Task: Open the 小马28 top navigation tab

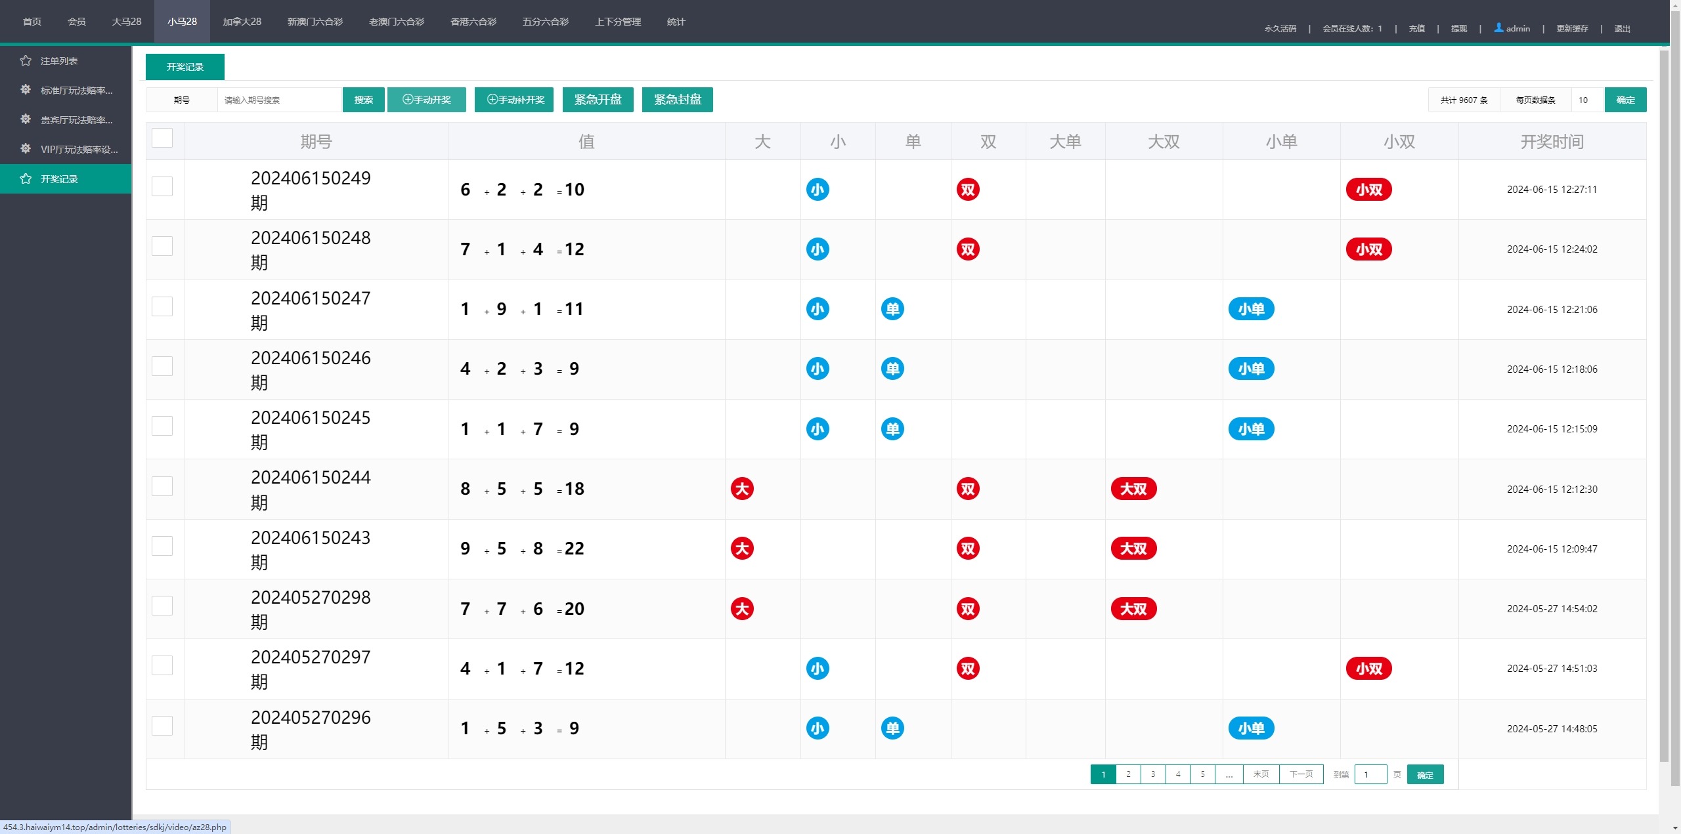Action: 182,22
